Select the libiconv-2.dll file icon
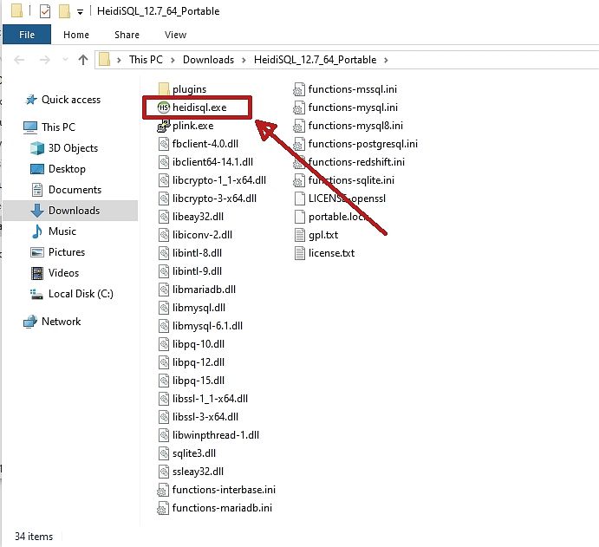Viewport: 599px width, 547px height. point(164,235)
